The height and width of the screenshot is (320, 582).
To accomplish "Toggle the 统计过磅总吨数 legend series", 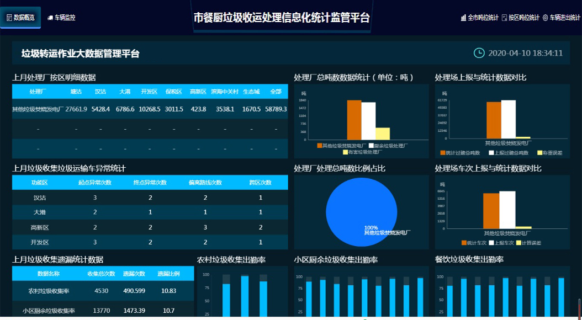I will click(460, 153).
